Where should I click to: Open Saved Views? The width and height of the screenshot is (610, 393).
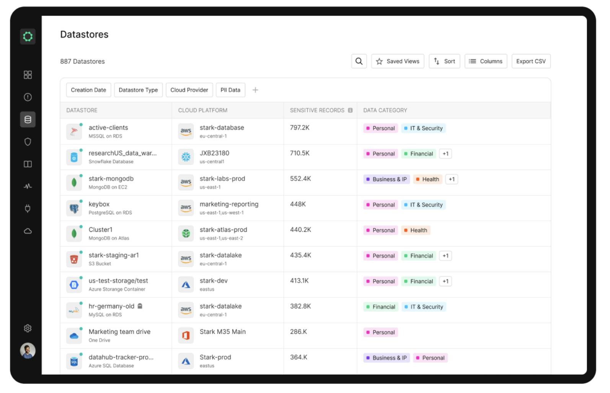pyautogui.click(x=398, y=61)
